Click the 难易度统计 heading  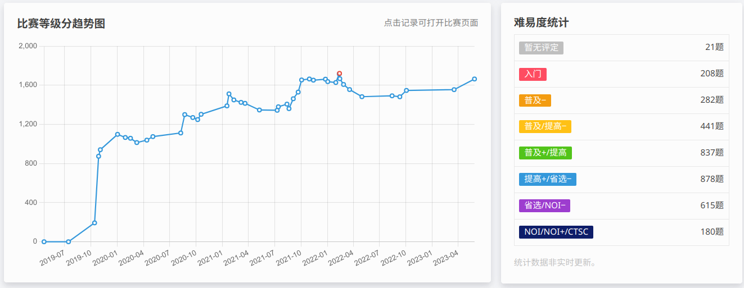click(541, 23)
